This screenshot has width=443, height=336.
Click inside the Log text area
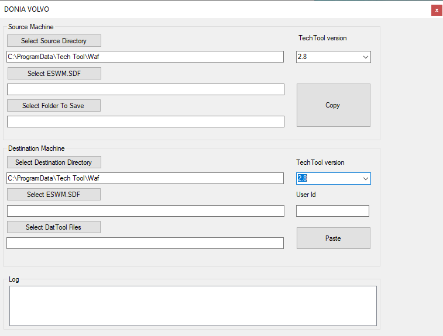coord(193,306)
